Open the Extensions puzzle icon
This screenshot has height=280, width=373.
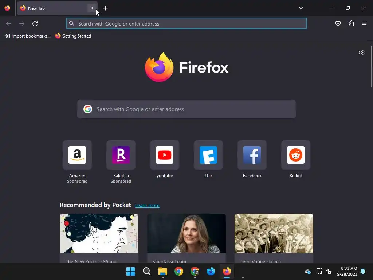pos(351,23)
